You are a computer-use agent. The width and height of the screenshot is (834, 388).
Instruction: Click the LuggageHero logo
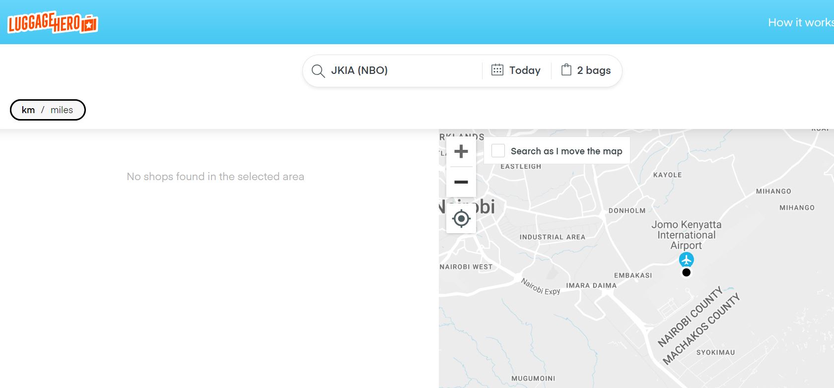click(x=53, y=22)
